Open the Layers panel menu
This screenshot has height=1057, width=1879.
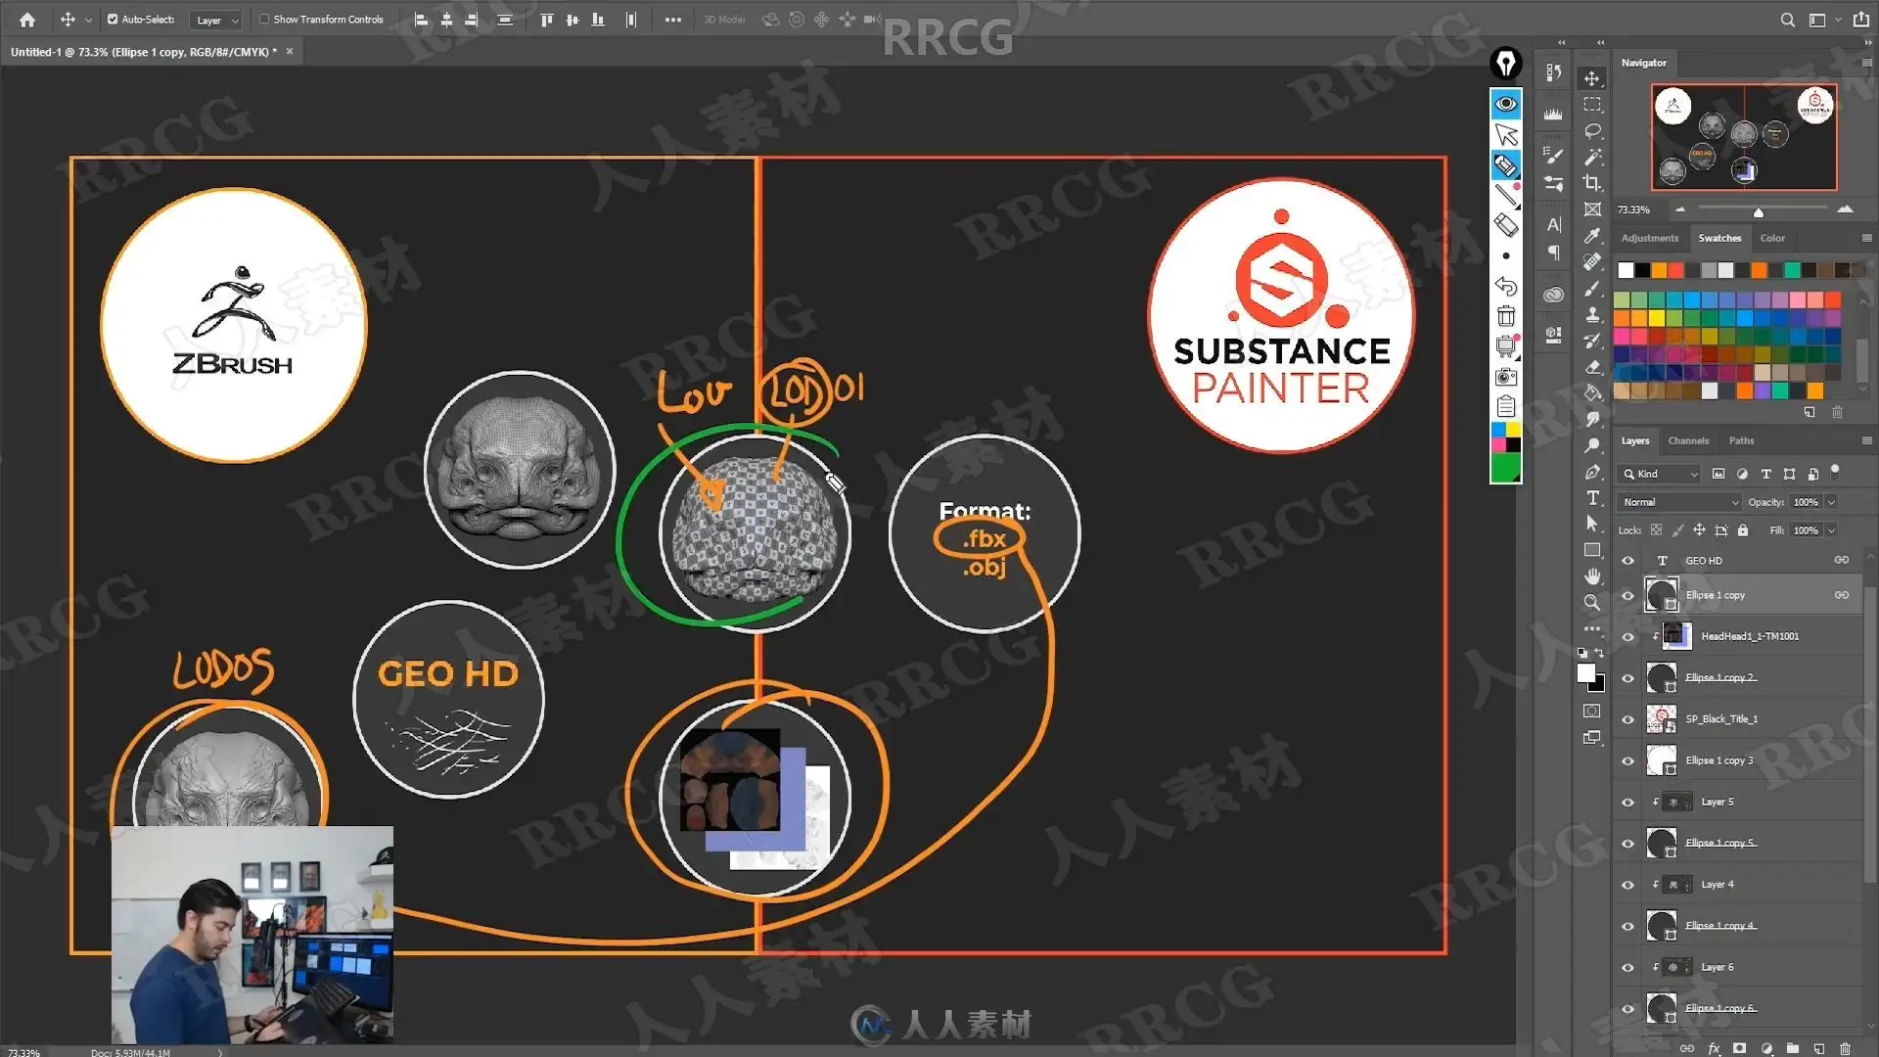pos(1866,440)
